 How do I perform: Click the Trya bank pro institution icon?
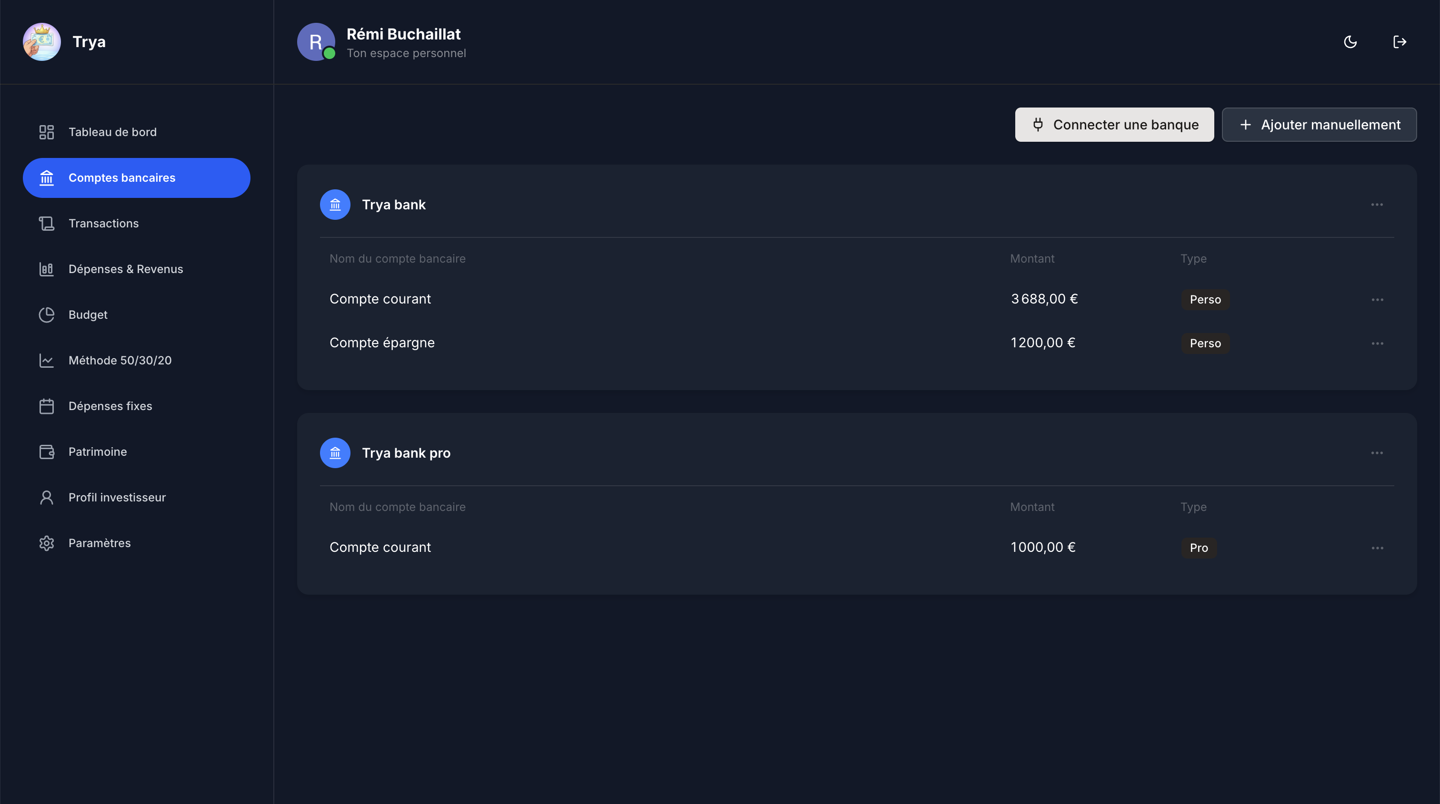click(x=335, y=453)
